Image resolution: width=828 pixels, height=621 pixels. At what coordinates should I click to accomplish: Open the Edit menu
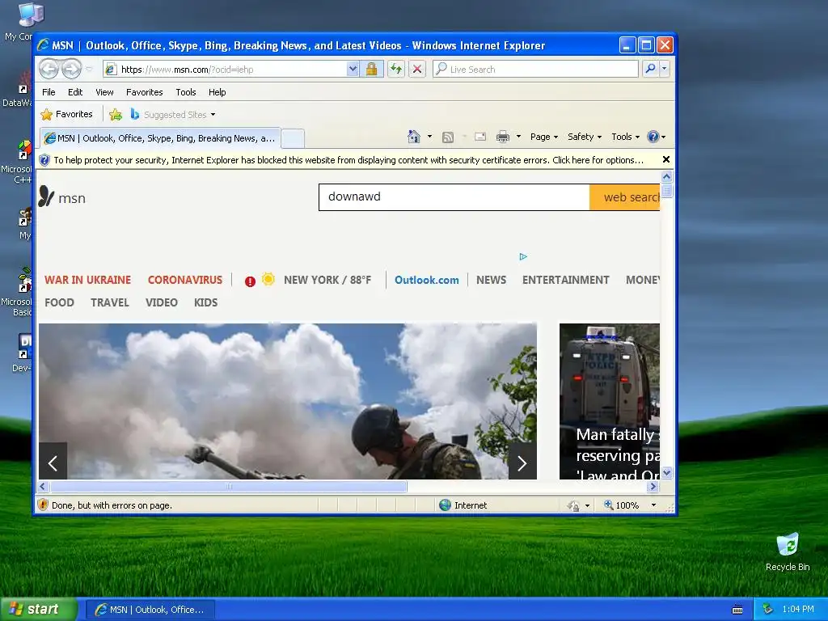pyautogui.click(x=75, y=92)
